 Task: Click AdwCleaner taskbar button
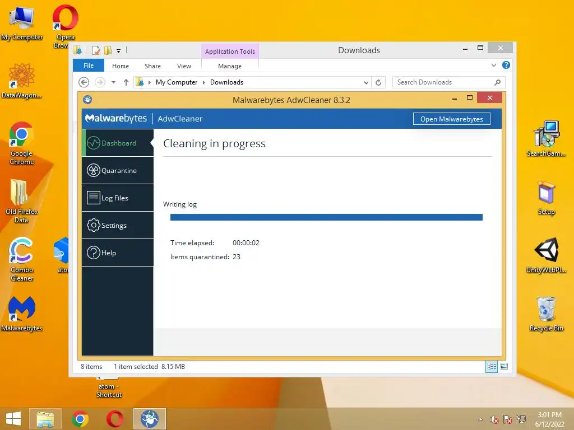coord(149,419)
